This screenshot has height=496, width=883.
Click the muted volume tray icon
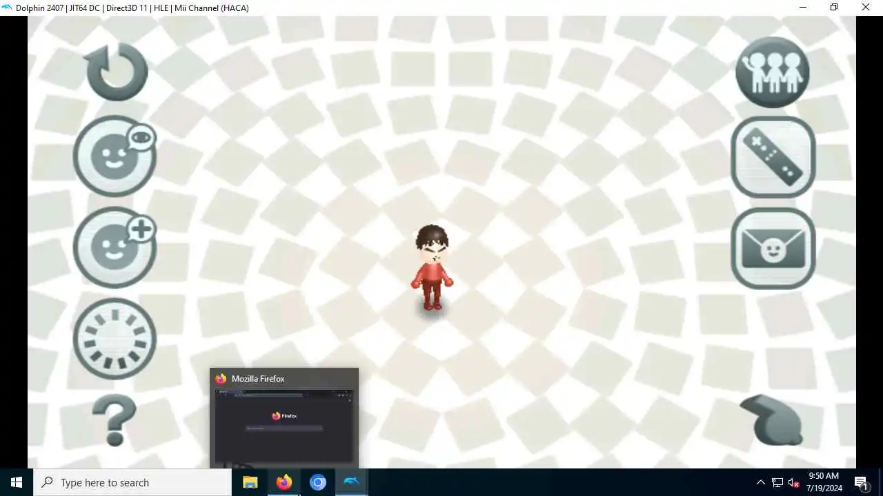(794, 482)
